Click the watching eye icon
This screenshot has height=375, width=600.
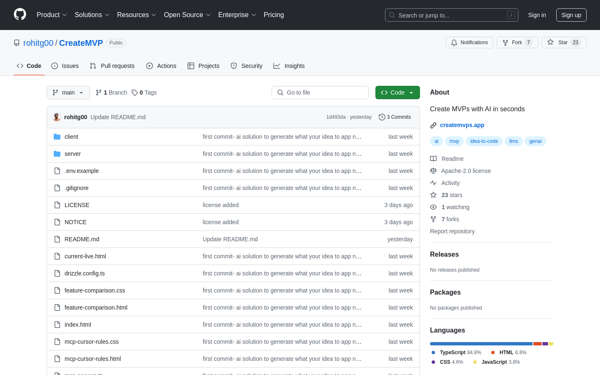coord(433,207)
